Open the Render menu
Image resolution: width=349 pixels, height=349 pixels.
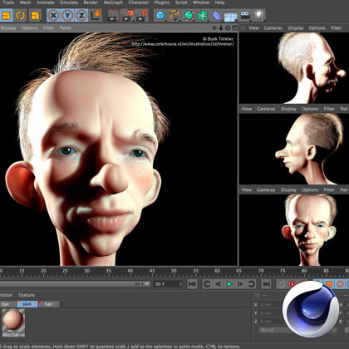pos(91,2)
